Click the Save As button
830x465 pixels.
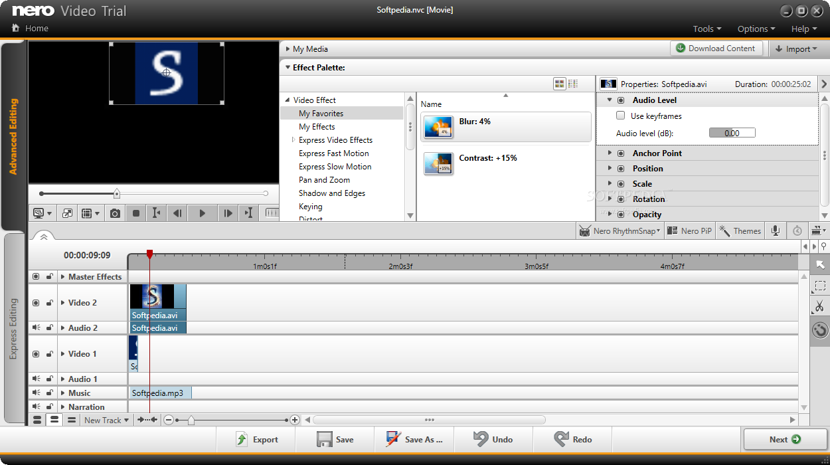tap(414, 439)
